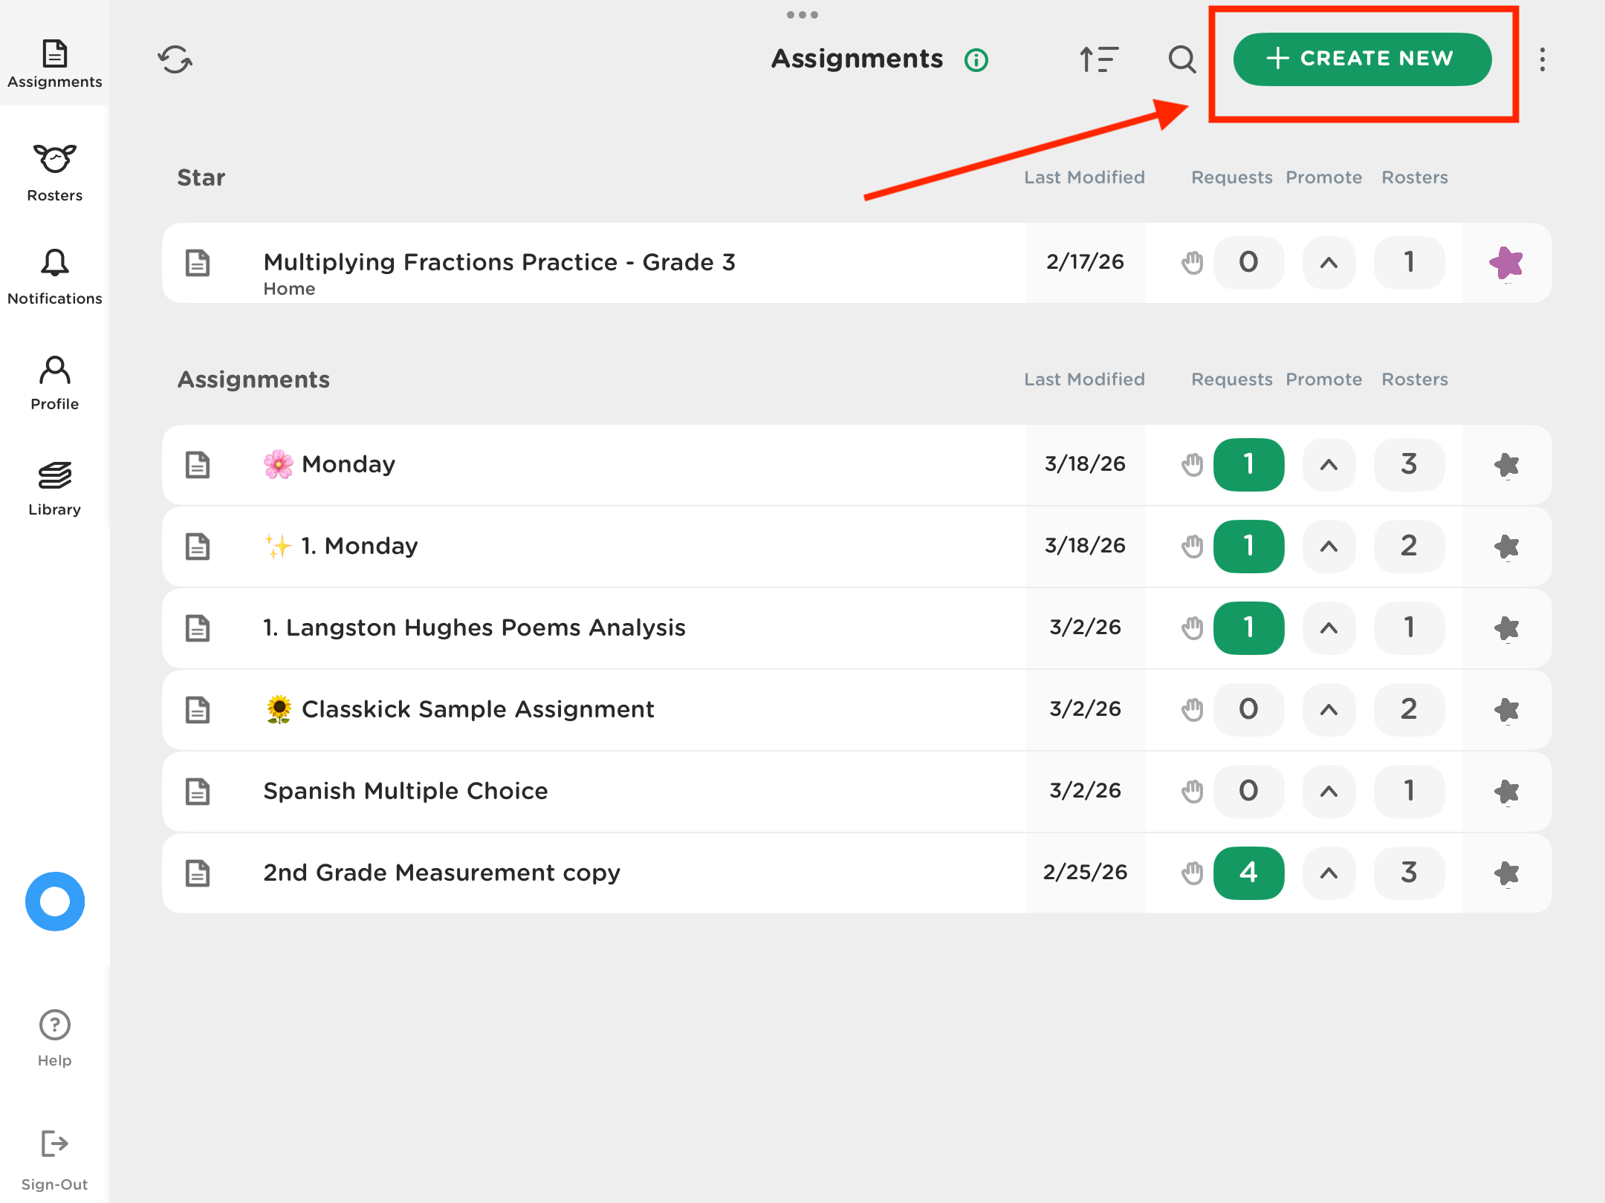Screen dimensions: 1605x1203
Task: Expand promote chevron for Classkick Sample Assignment
Action: 1329,710
